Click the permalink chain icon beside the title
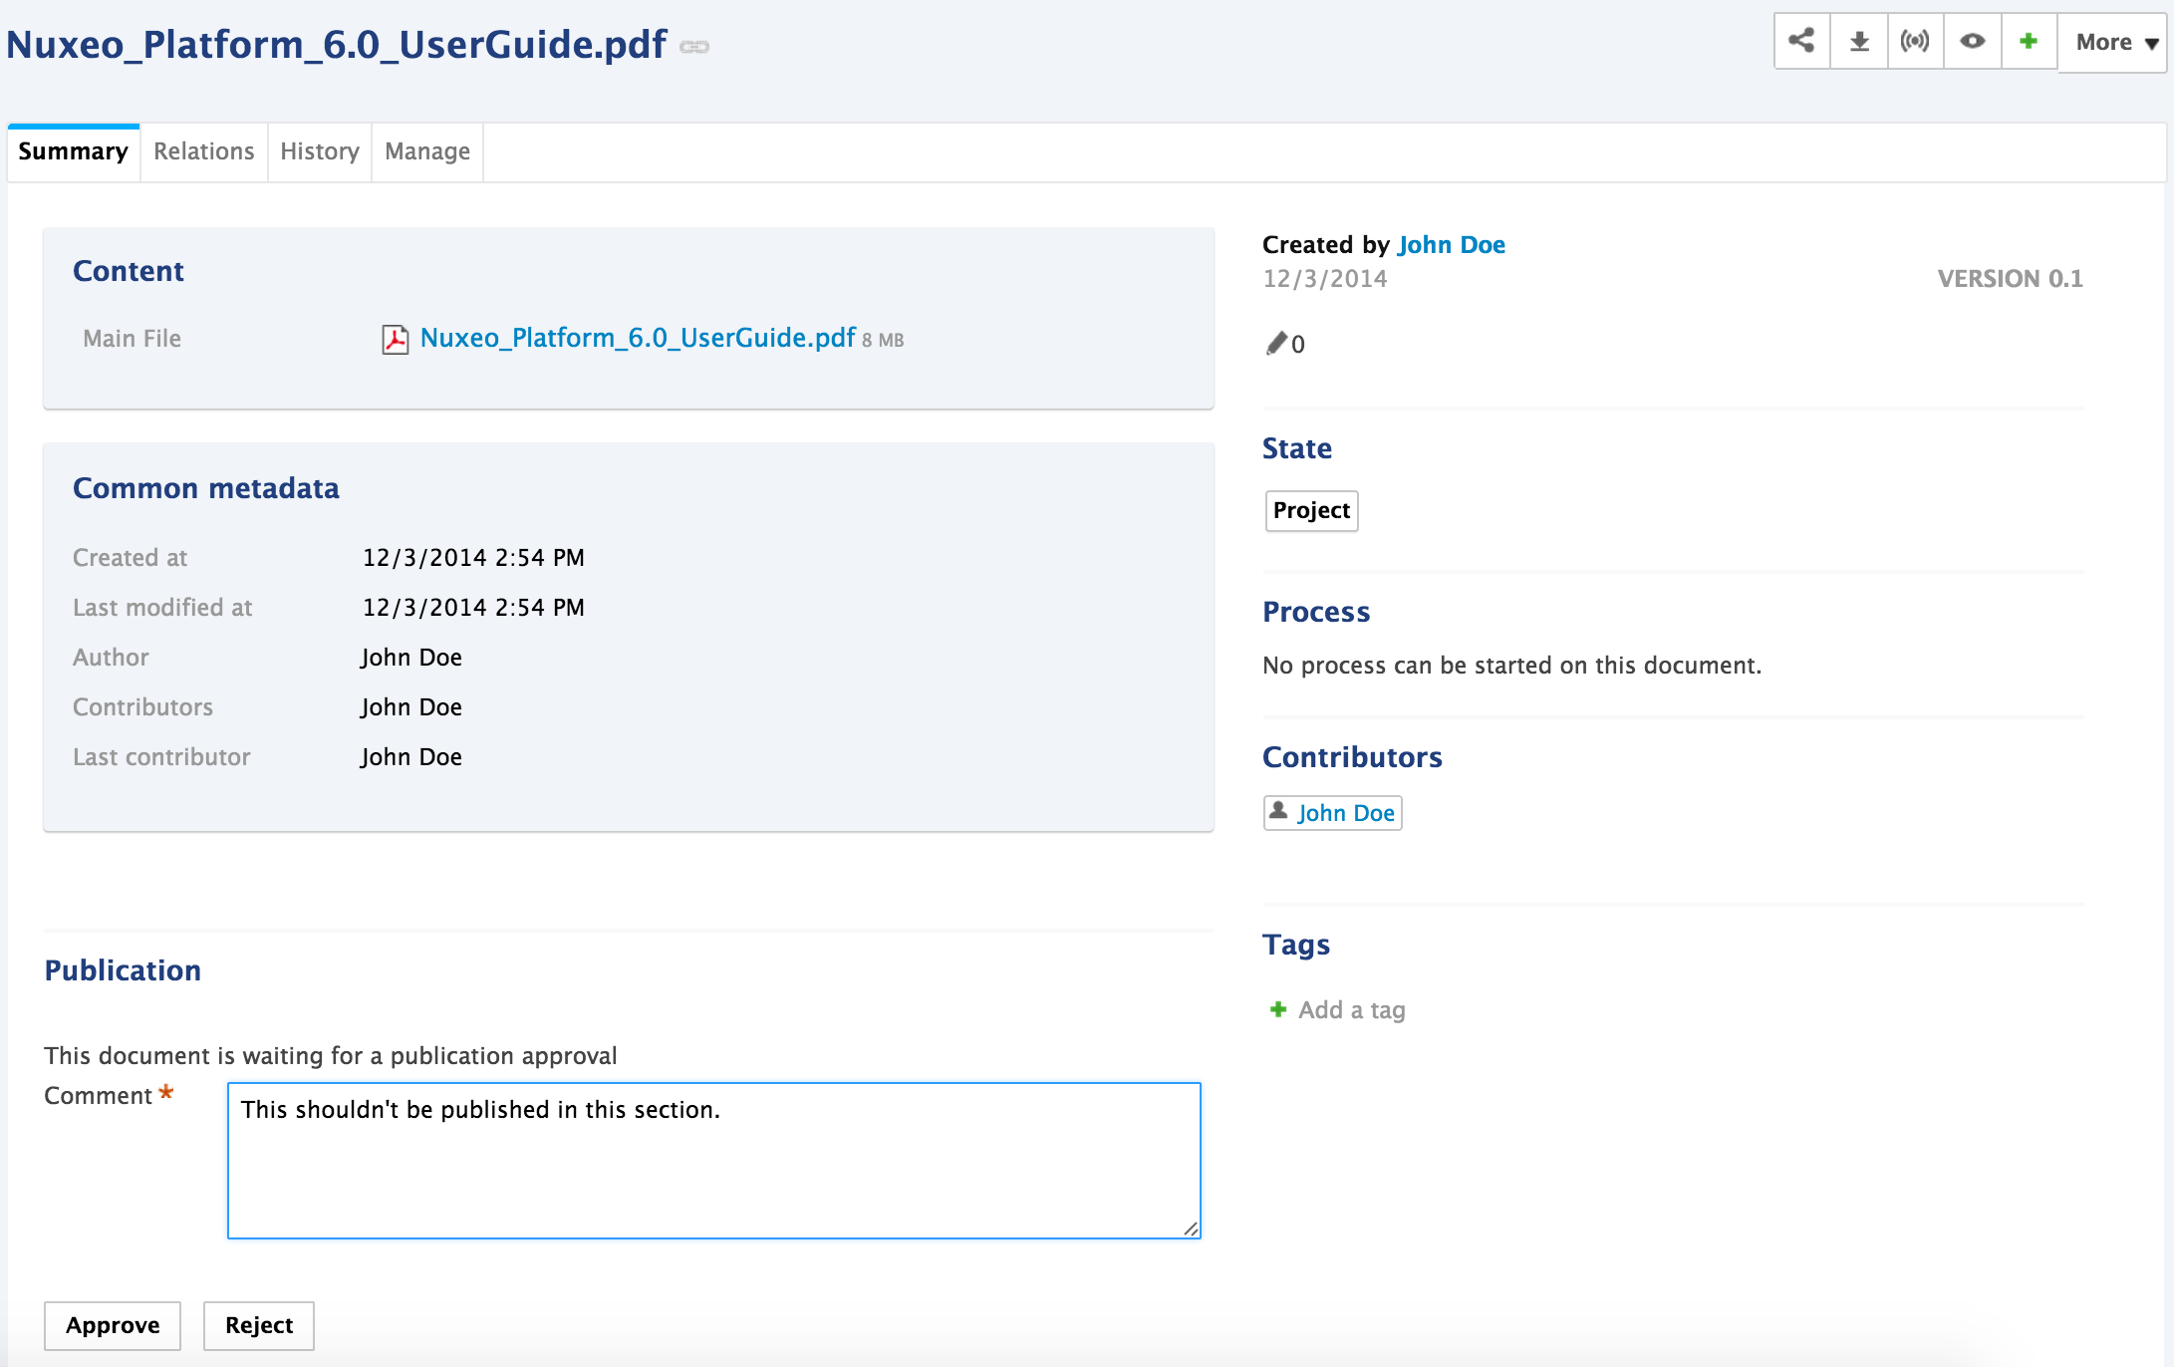The height and width of the screenshot is (1367, 2174). coord(694,47)
